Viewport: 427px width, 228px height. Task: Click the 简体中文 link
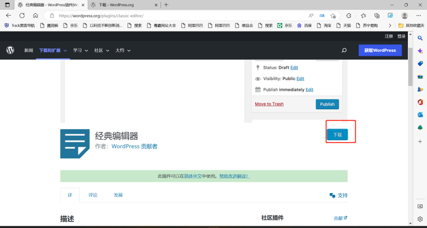pyautogui.click(x=193, y=176)
